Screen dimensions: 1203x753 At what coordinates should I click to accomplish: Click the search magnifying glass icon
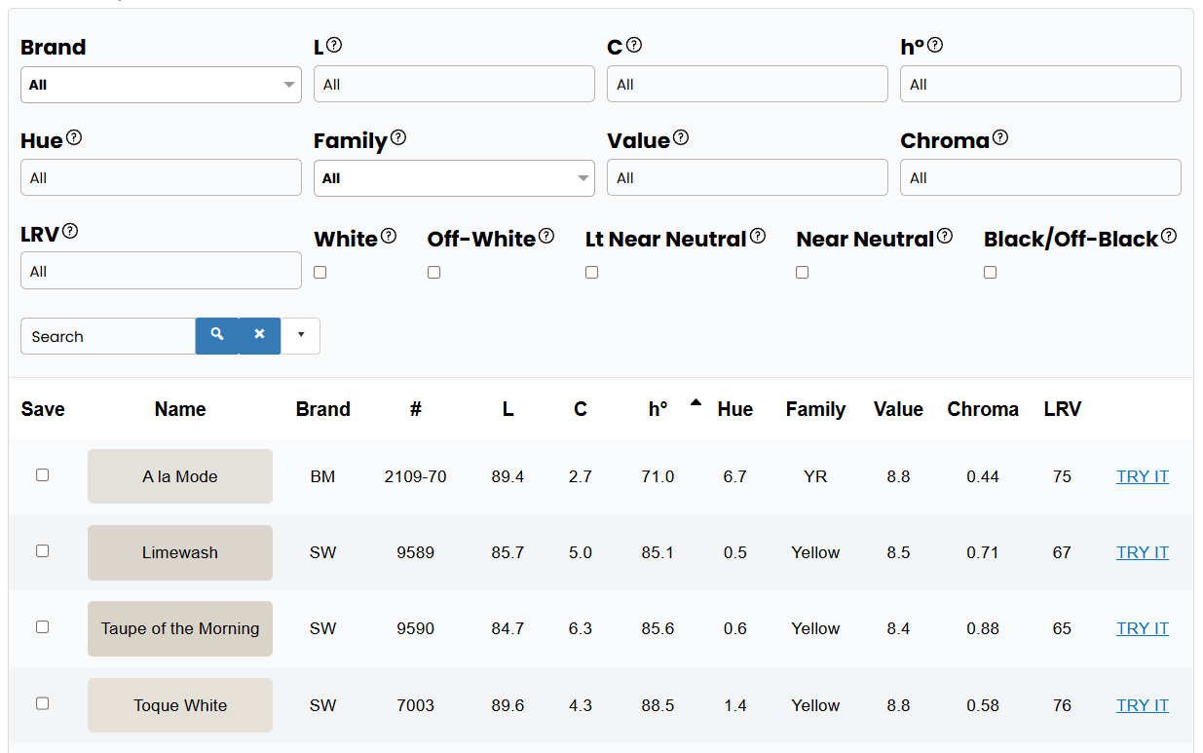pyautogui.click(x=217, y=335)
